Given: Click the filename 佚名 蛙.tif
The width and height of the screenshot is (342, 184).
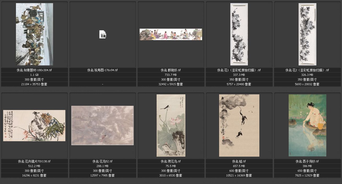Looking at the screenshot, I should [x=239, y=161].
